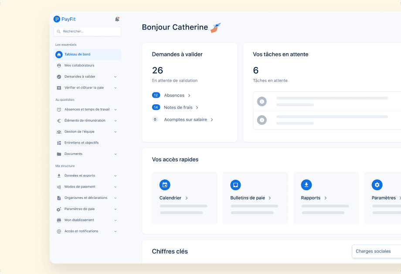Click the blue Calendrier calendar icon
Viewport: 401px width, 274px height.
pyautogui.click(x=165, y=185)
